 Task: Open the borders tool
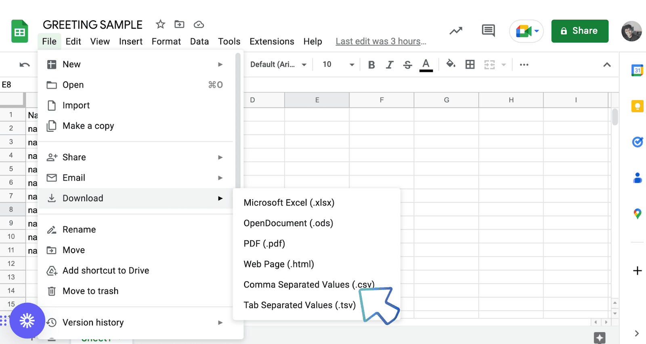[470, 65]
